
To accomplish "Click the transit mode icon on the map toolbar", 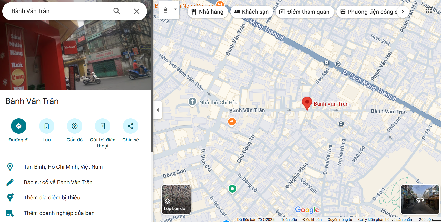I will click(x=165, y=10).
